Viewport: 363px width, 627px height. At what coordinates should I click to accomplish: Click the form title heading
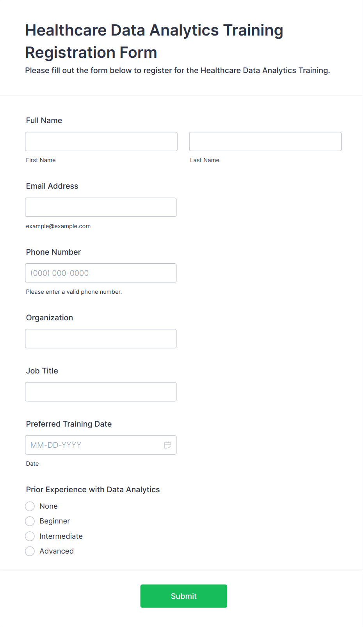[154, 41]
